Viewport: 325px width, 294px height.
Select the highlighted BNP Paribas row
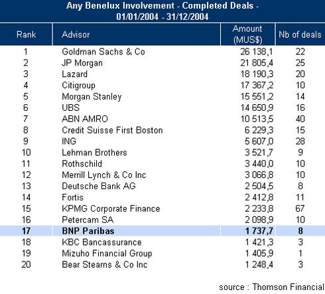tap(162, 231)
